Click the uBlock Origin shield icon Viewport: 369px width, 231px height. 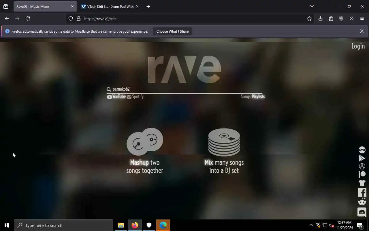pos(341,18)
